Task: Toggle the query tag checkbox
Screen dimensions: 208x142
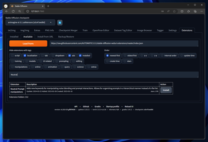Action: coord(62,67)
